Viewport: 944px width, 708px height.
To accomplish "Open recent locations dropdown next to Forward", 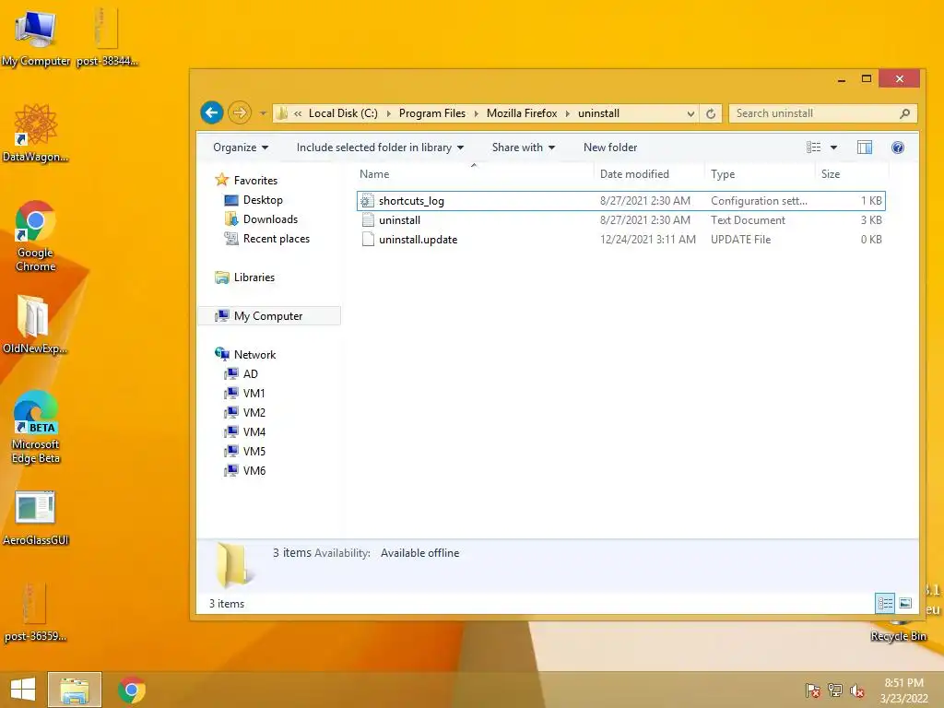I will (263, 113).
